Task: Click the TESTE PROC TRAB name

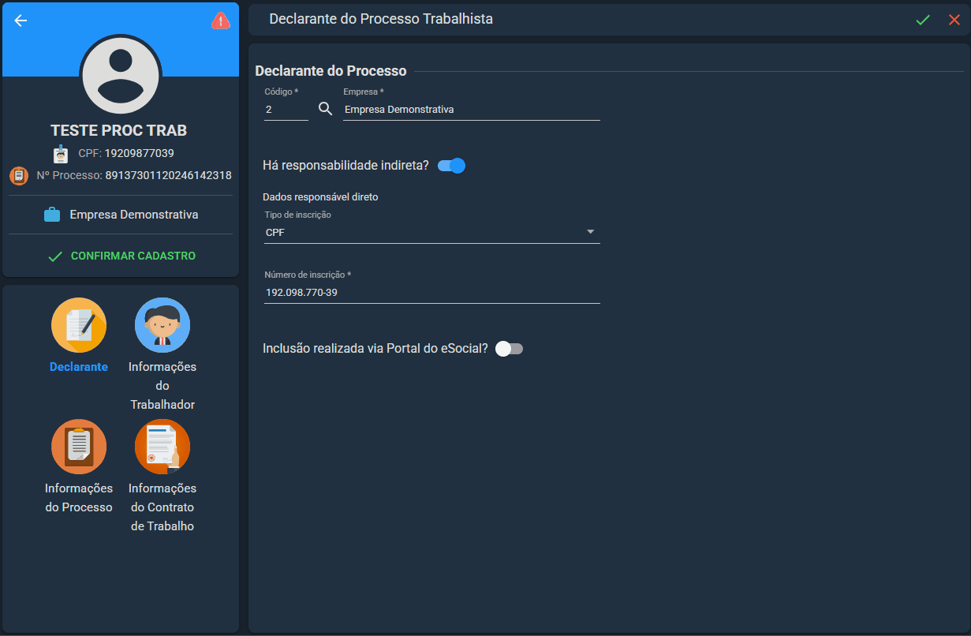Action: (x=119, y=131)
